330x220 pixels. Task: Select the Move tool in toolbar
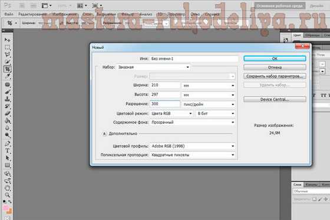7,40
